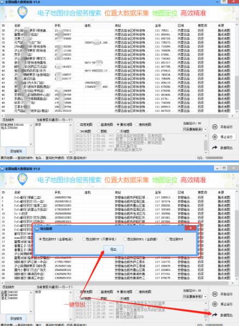Click the 导出数据 dialog title icon
The image size is (239, 326).
[37, 229]
